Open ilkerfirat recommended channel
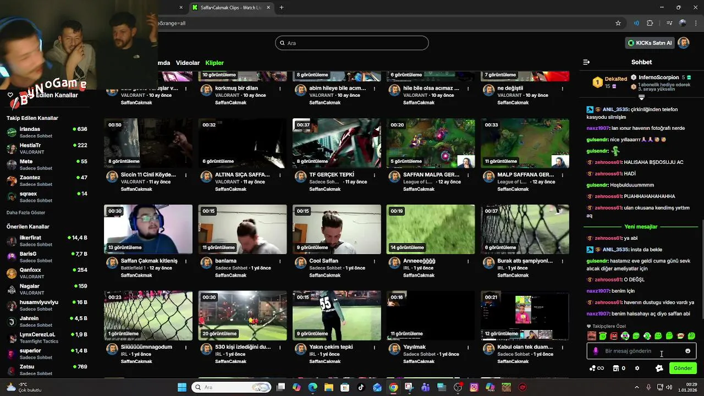Screen dimensions: 704x396 tap(47, 241)
